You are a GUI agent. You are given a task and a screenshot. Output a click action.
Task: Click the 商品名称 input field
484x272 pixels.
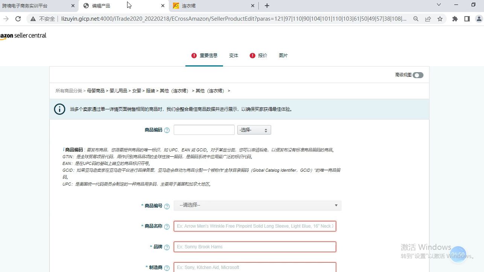click(x=255, y=226)
